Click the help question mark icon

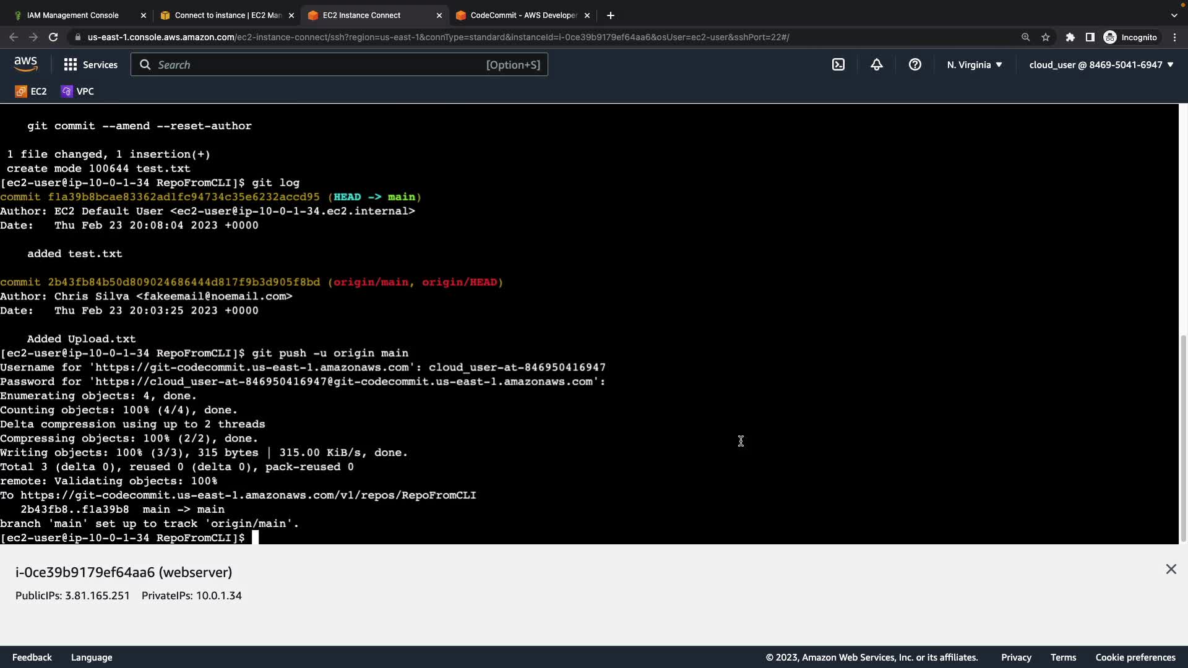tap(915, 64)
